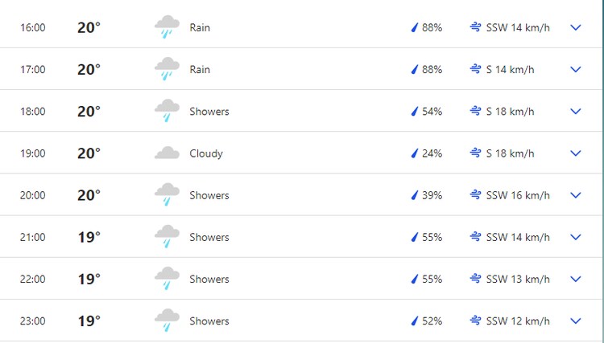Click the raindrop icon next to 39%
Screen dimensions: 604x343
[415, 195]
